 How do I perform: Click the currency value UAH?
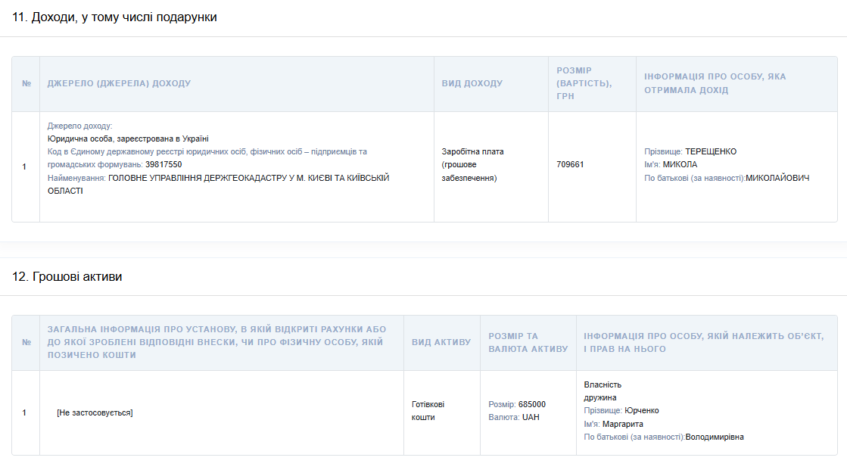[x=531, y=417]
